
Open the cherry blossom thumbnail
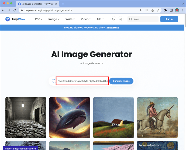[113, 145]
